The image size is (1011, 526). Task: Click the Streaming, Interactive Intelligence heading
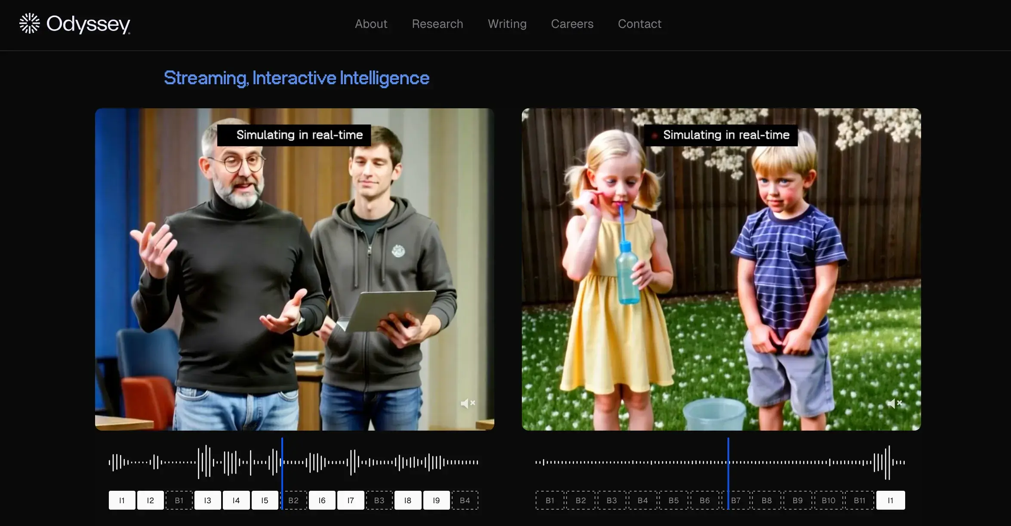click(296, 78)
